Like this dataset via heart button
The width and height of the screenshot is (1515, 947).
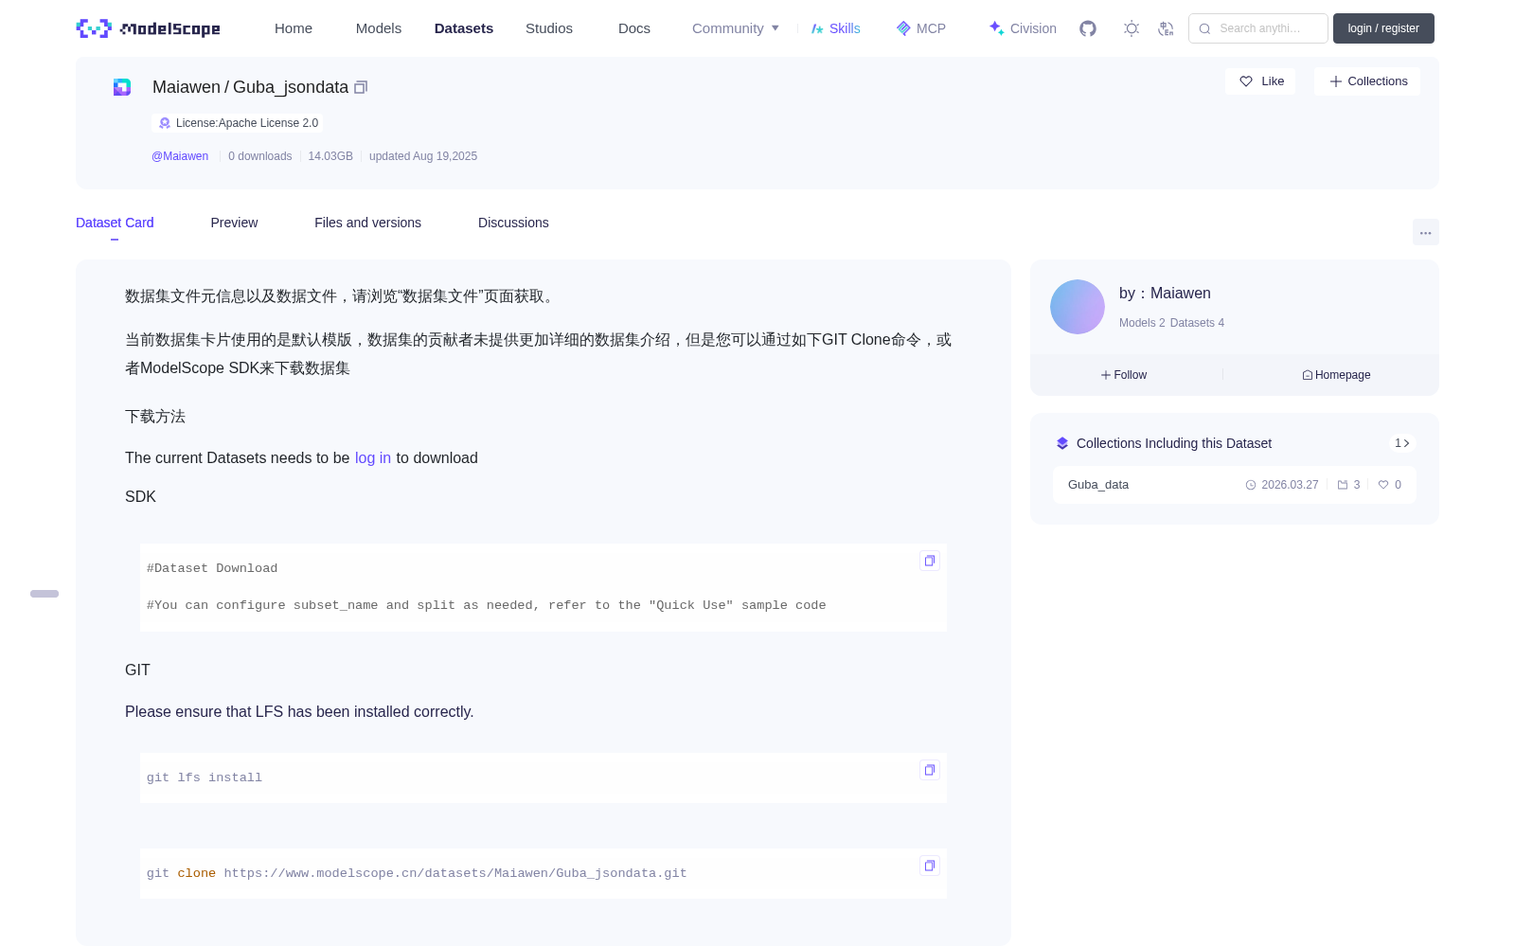coord(1260,81)
